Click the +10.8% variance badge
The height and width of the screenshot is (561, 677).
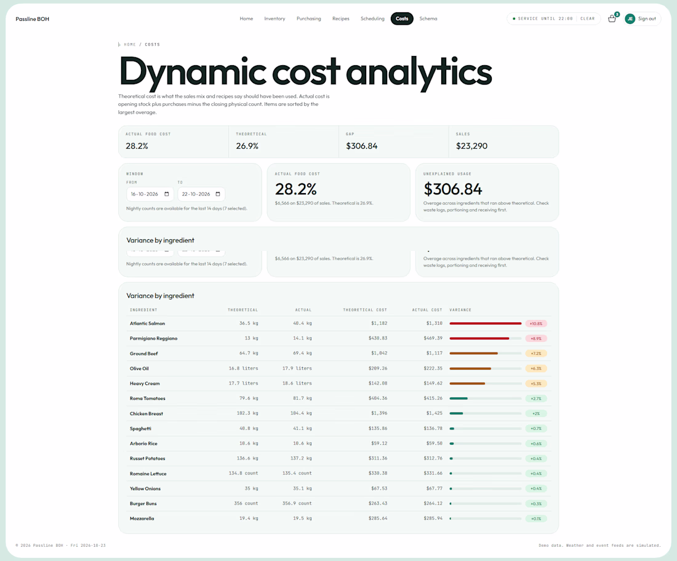tap(536, 323)
